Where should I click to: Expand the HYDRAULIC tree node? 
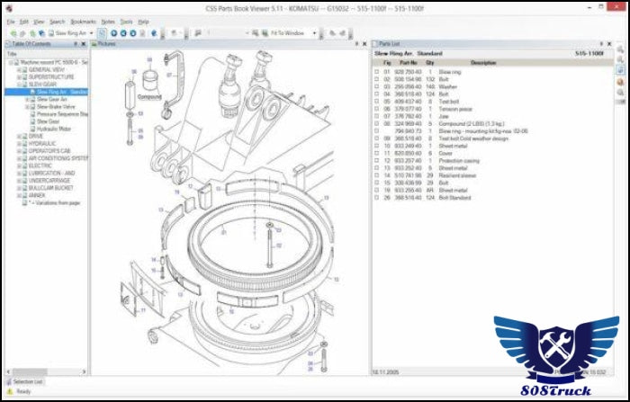(19, 143)
